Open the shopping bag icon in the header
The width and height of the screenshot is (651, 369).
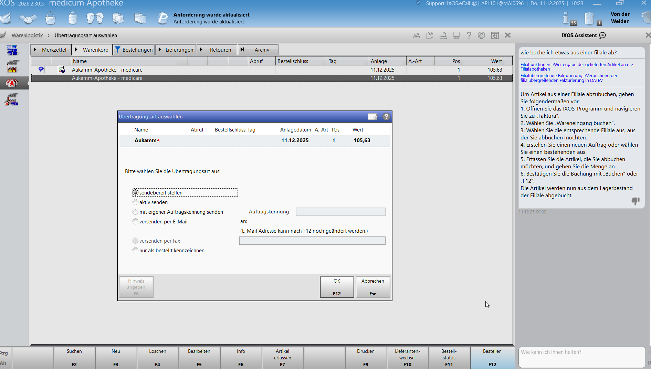click(x=50, y=18)
